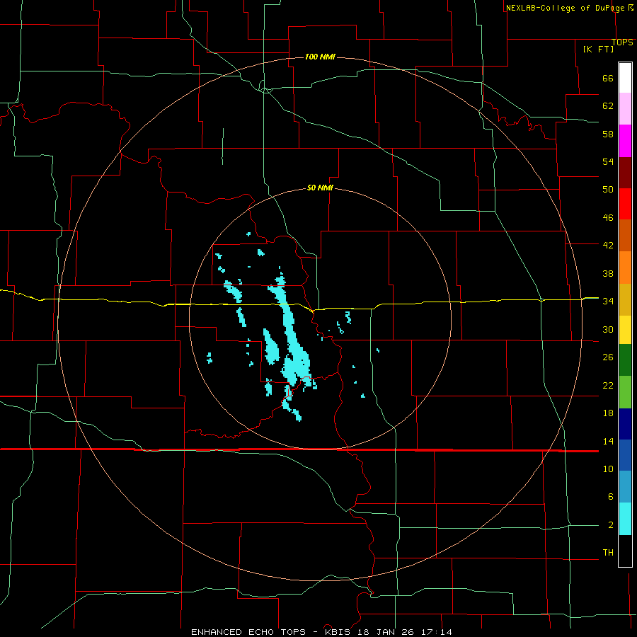Image resolution: width=637 pixels, height=637 pixels.
Task: Click legend value "54"
Action: pyautogui.click(x=608, y=161)
